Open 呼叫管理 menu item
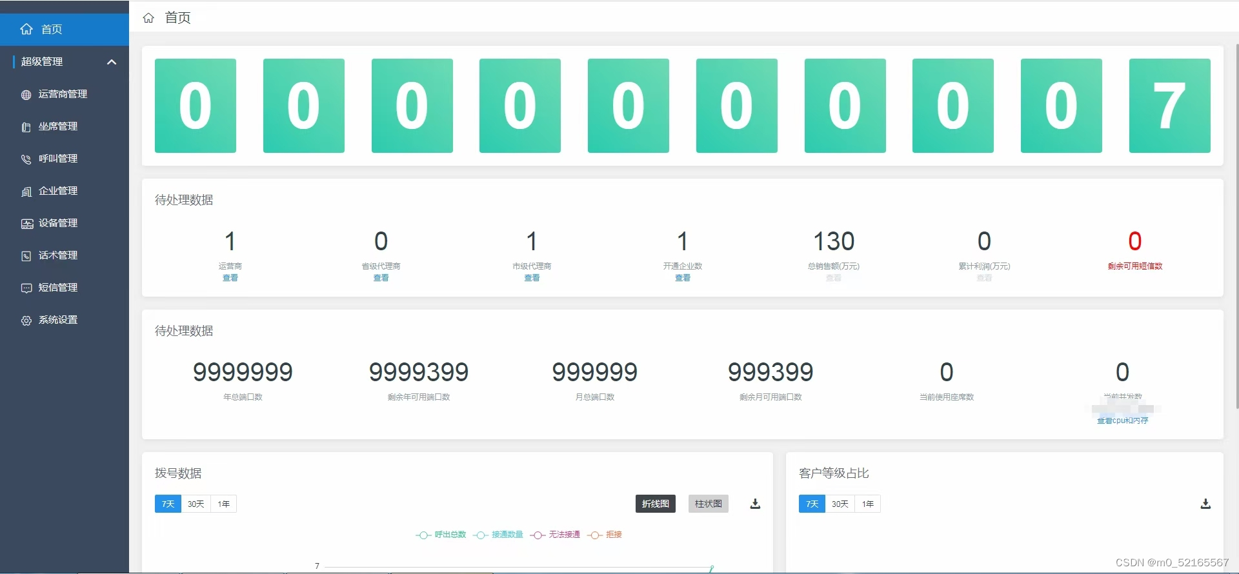 (x=65, y=159)
